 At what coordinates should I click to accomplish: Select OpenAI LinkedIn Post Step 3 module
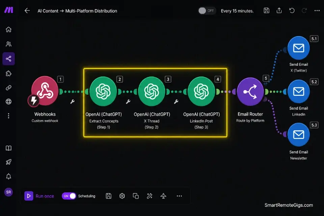tap(201, 91)
